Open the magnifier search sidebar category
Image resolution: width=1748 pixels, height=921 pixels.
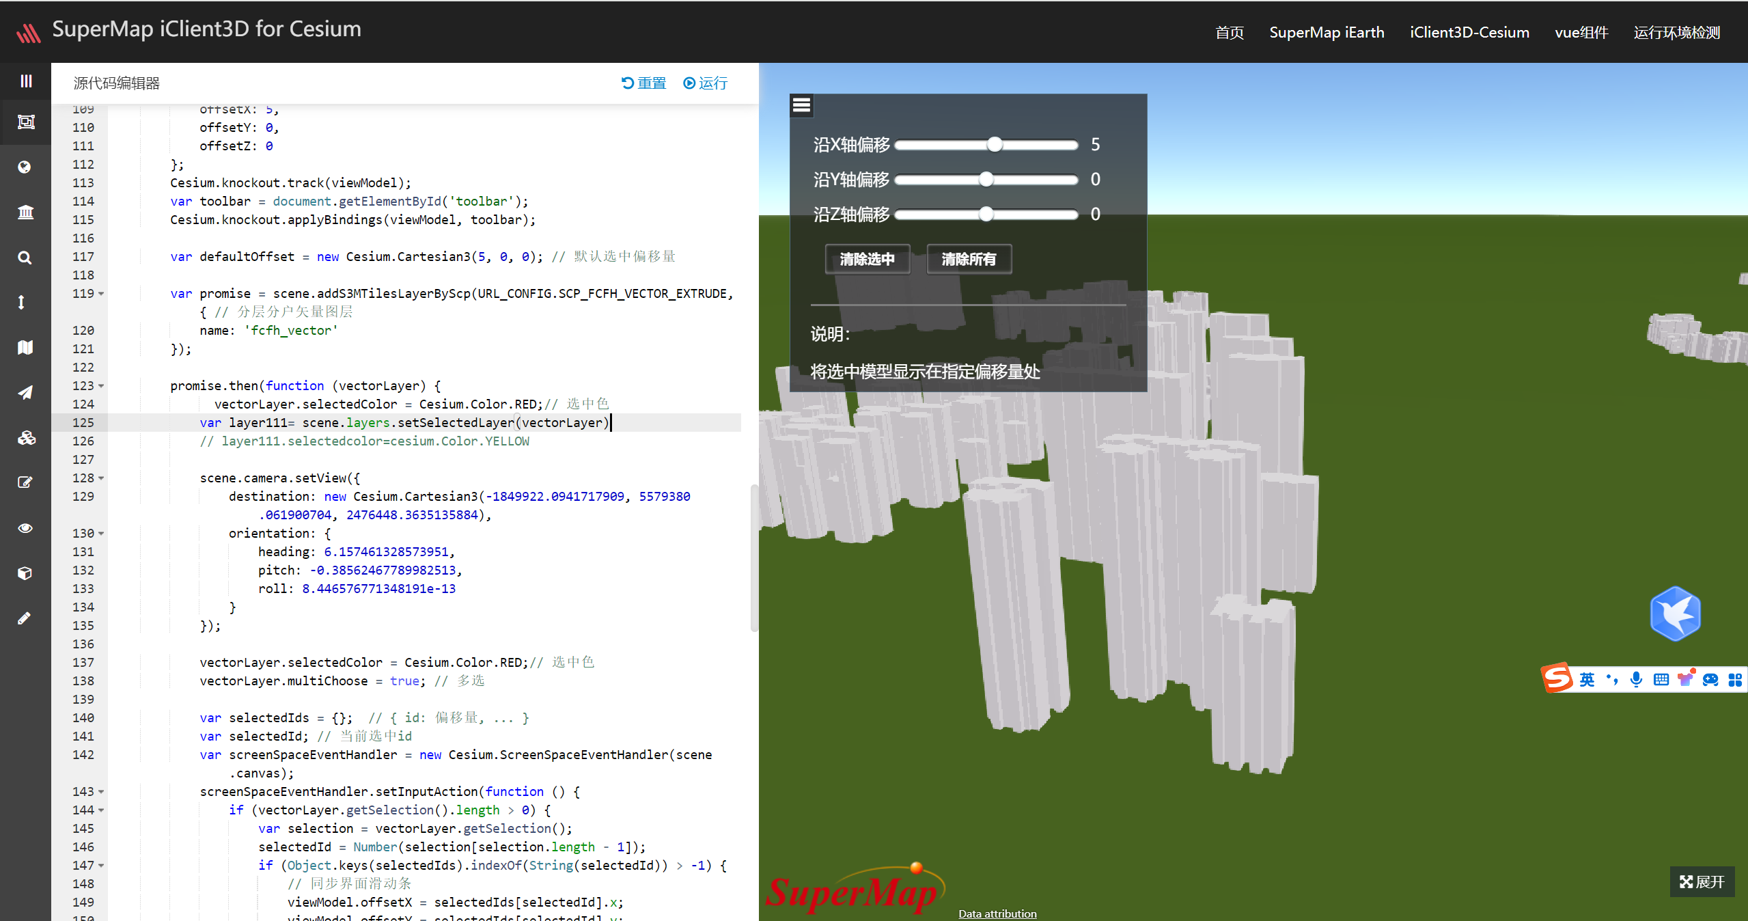tap(25, 258)
